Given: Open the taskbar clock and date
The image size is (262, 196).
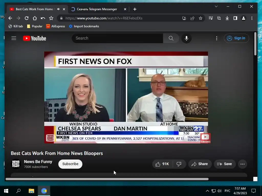Looking at the screenshot, I should 240,191.
